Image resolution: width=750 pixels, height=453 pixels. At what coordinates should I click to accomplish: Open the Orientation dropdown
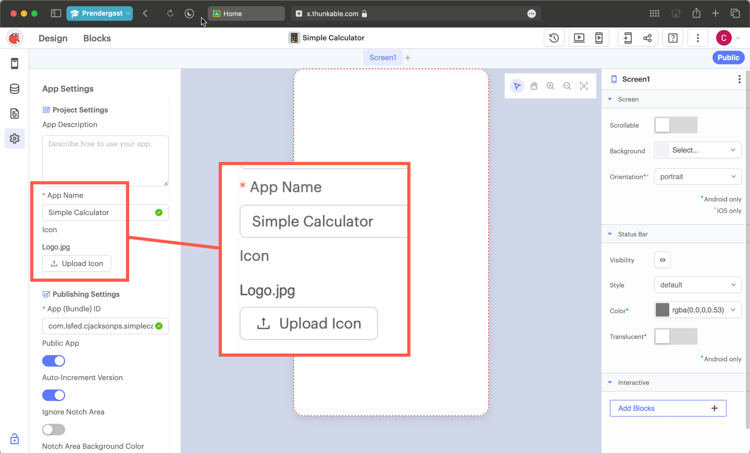click(x=697, y=177)
